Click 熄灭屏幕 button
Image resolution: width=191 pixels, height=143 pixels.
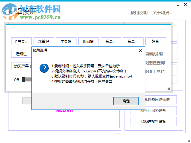coord(21,66)
